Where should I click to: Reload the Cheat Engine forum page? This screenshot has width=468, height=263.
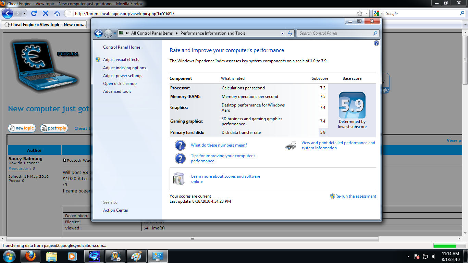34,14
